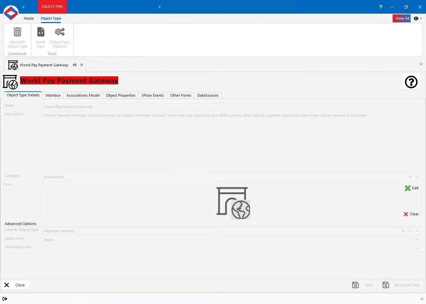
Task: Switch to the XFlow Events tab
Action: (x=152, y=95)
